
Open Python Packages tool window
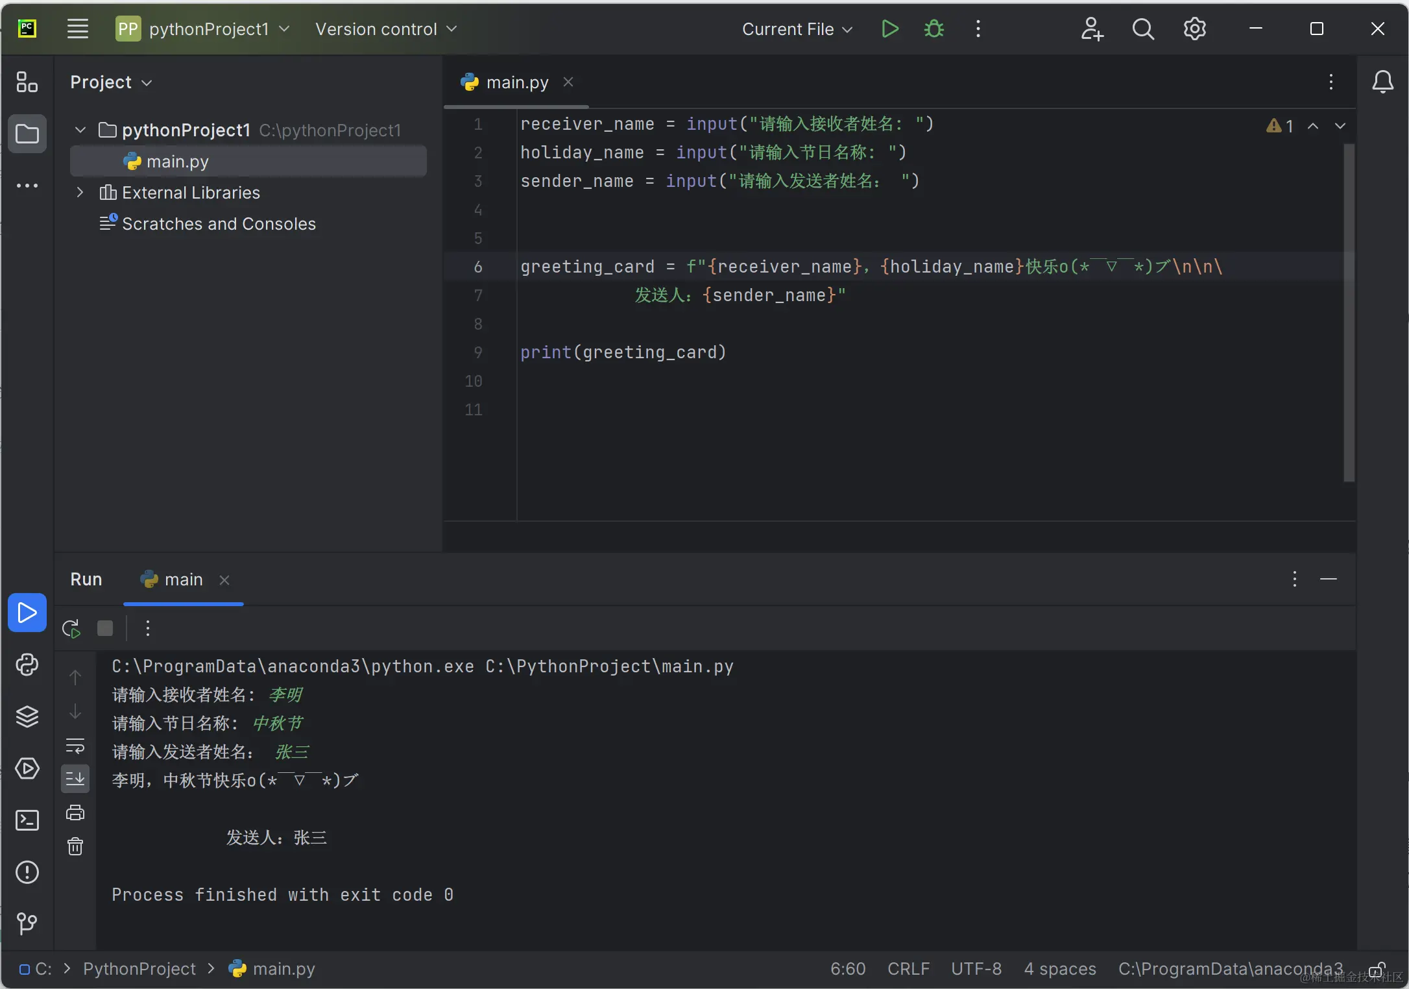point(27,716)
